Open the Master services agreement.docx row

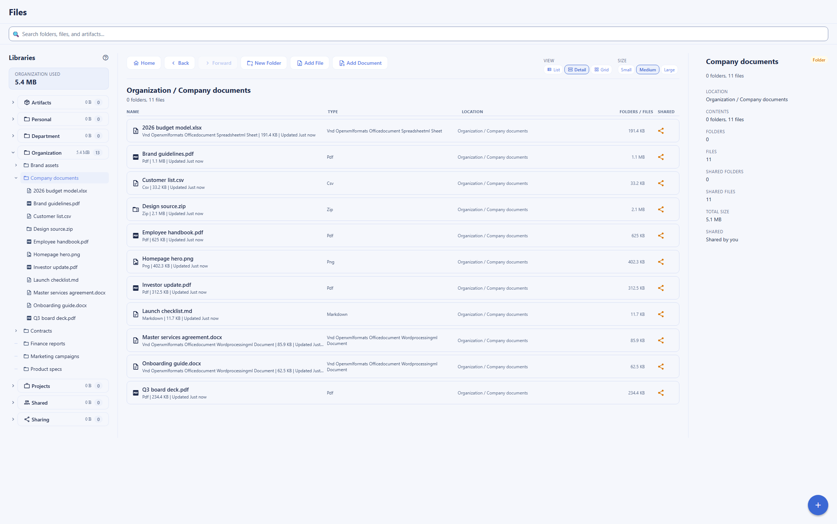pos(403,341)
